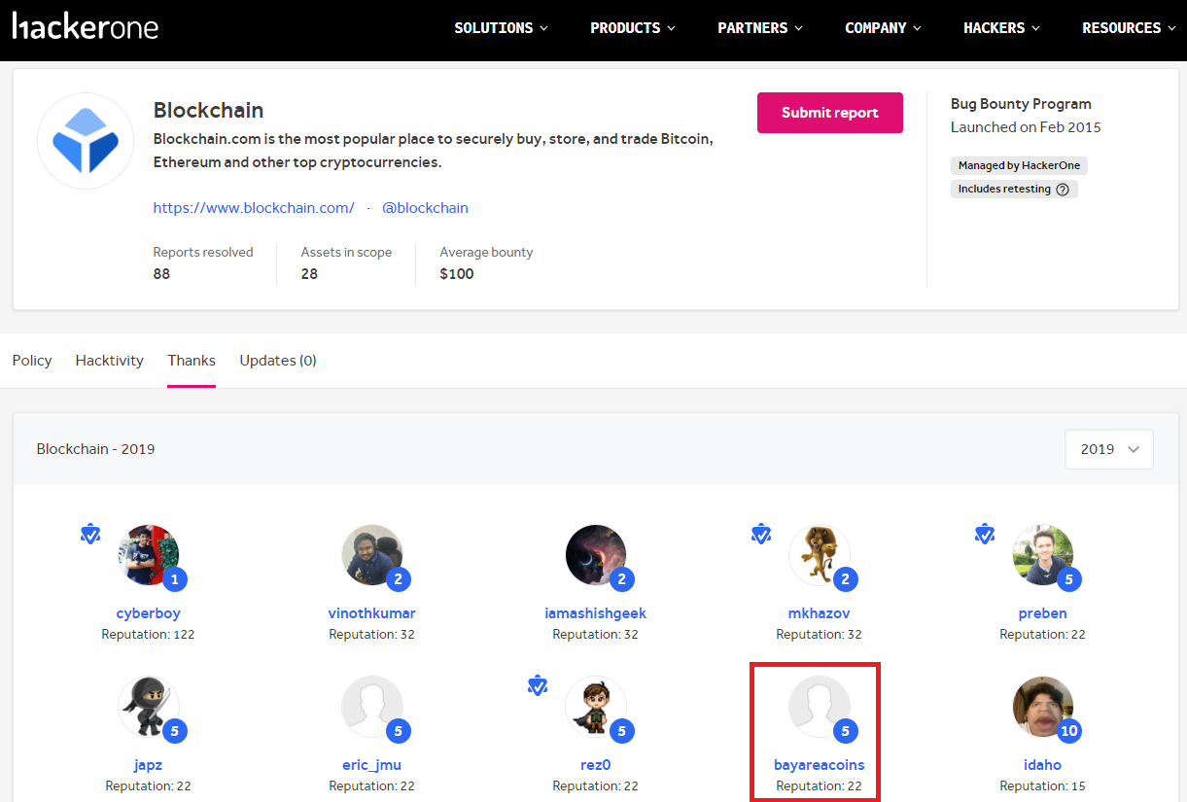
Task: Click preben's rank badge number 5
Action: (1069, 579)
